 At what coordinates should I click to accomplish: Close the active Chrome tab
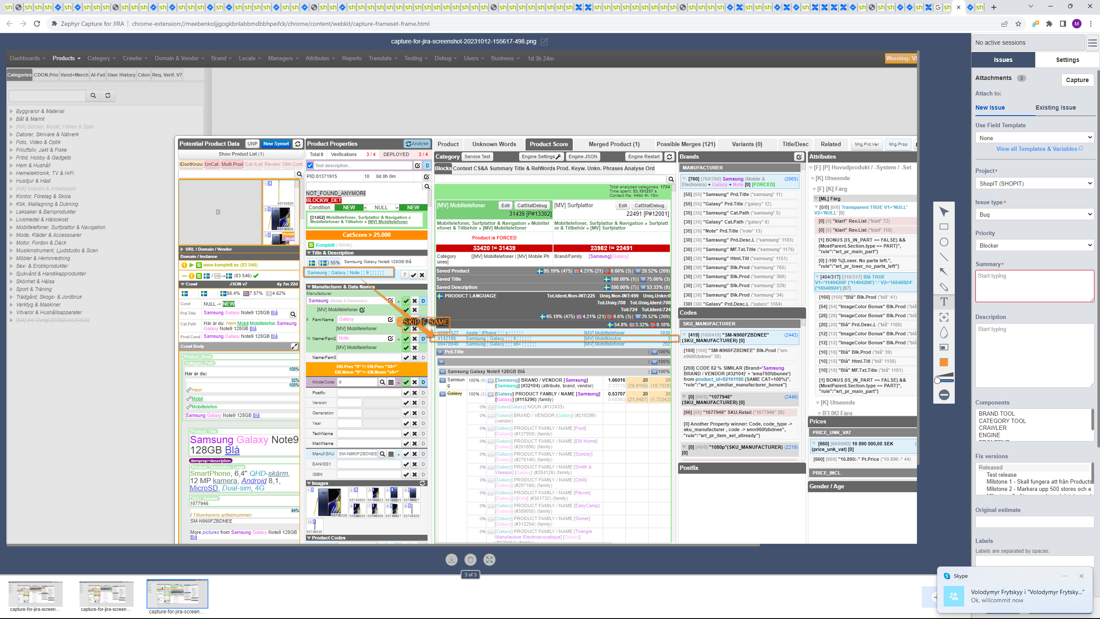958,7
